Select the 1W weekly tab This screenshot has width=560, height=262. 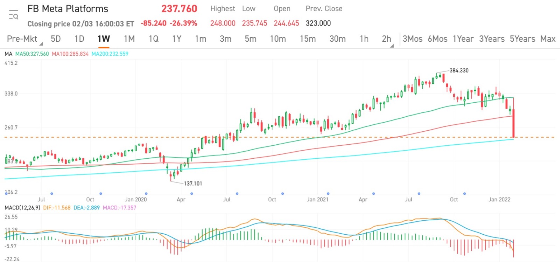(x=104, y=39)
